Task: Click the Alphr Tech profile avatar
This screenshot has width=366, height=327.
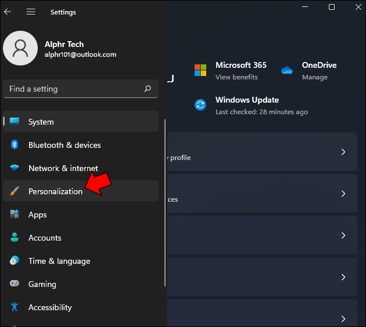Action: (20, 48)
